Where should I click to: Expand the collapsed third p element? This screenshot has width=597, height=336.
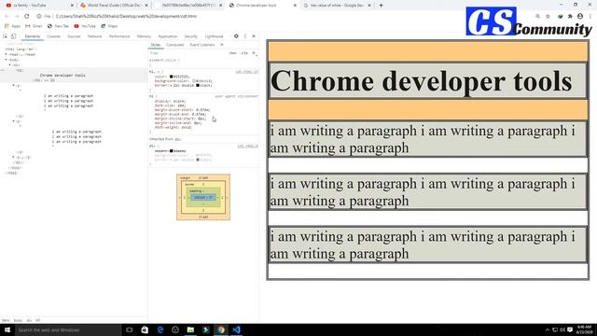click(14, 157)
